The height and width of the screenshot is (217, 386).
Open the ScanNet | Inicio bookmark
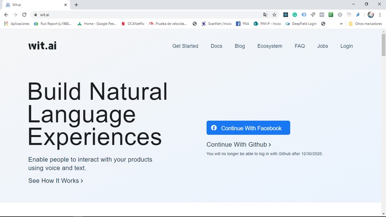(x=216, y=23)
